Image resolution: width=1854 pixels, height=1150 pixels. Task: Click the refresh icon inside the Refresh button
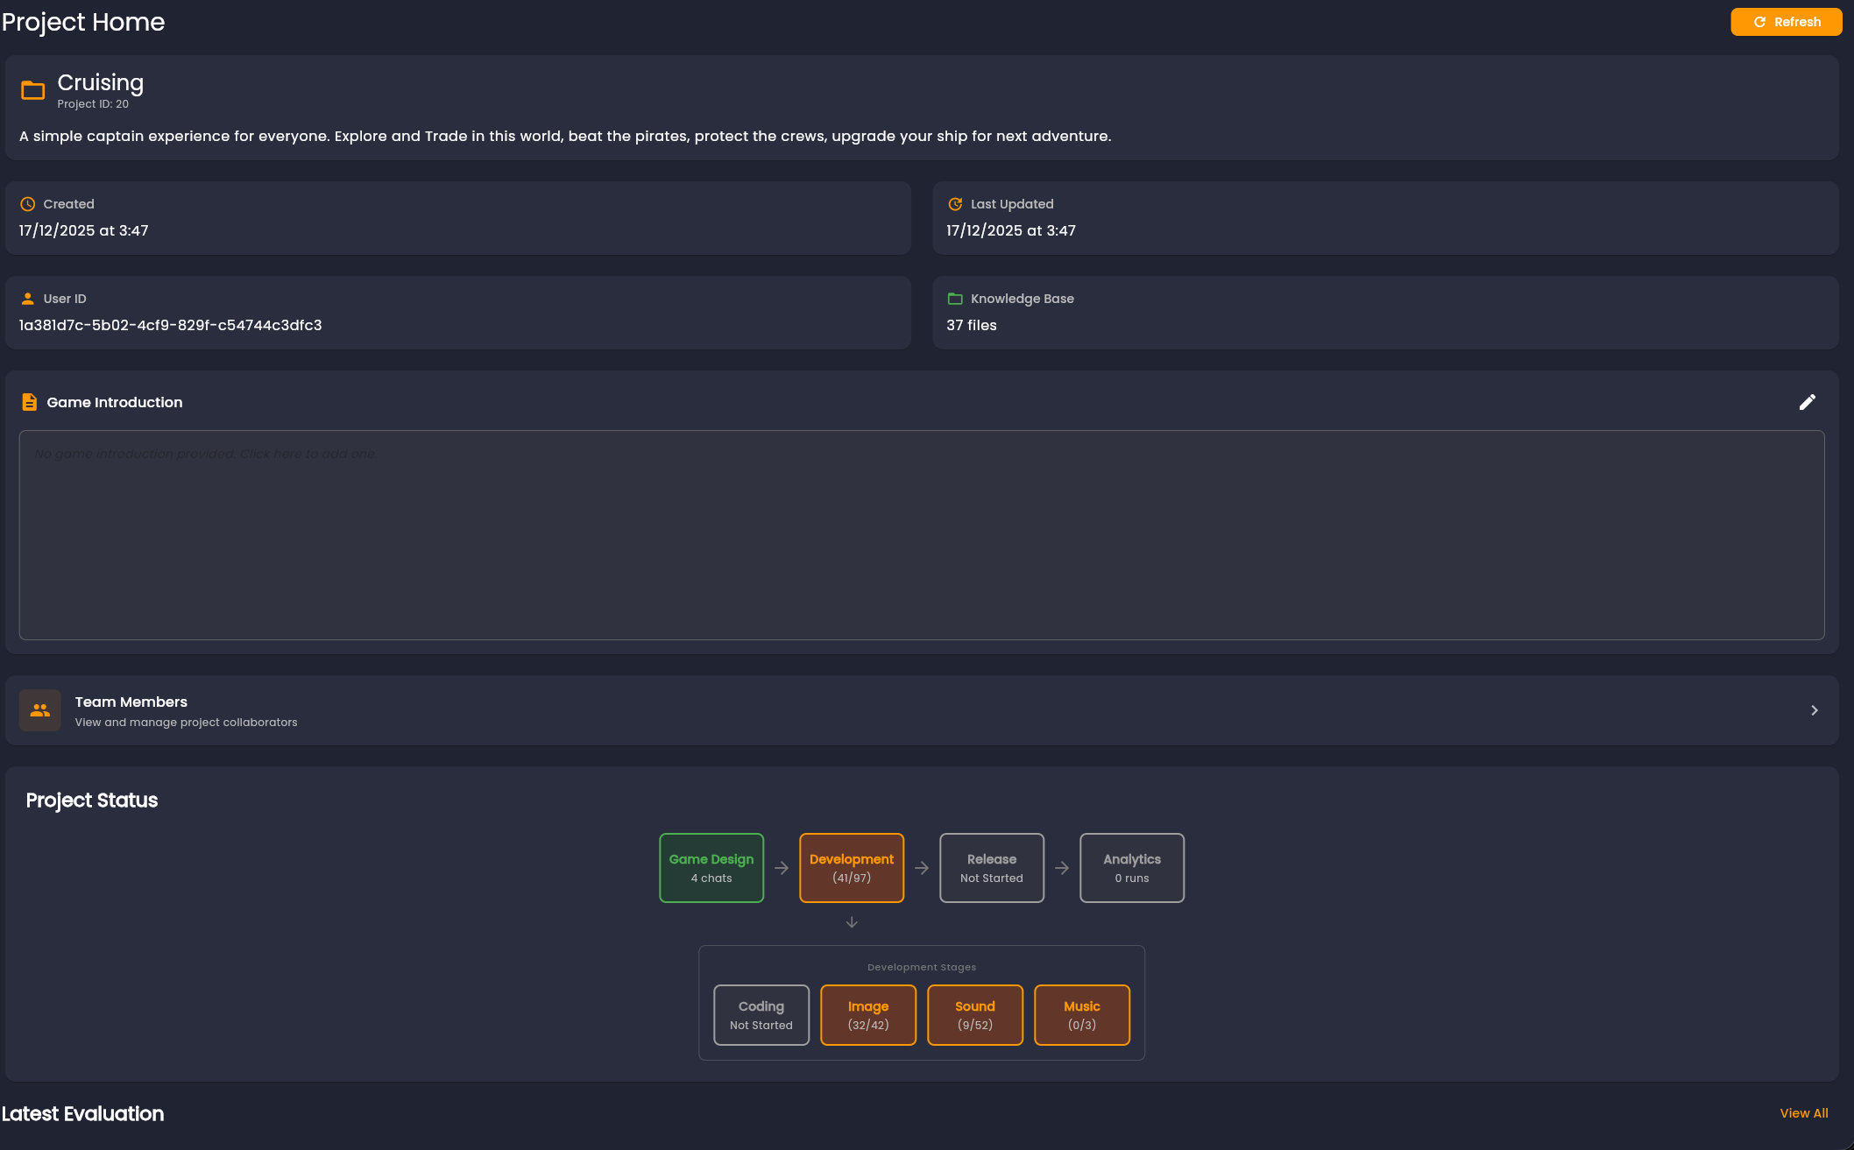point(1758,22)
